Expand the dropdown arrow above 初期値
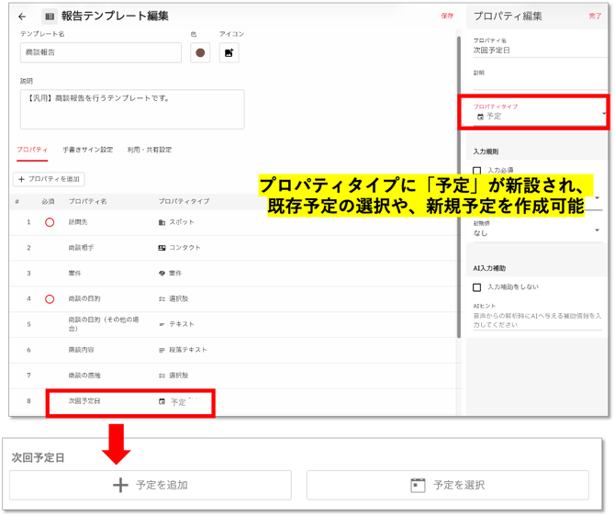 tap(597, 197)
